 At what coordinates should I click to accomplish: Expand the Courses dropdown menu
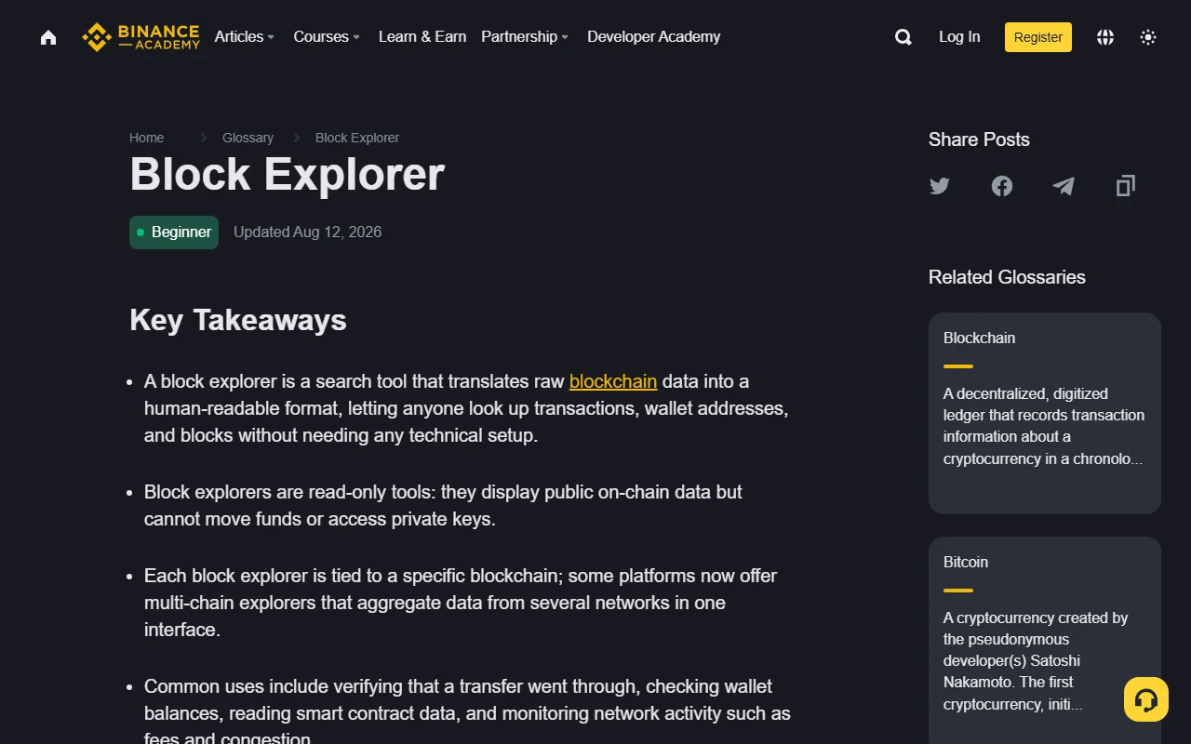[327, 37]
